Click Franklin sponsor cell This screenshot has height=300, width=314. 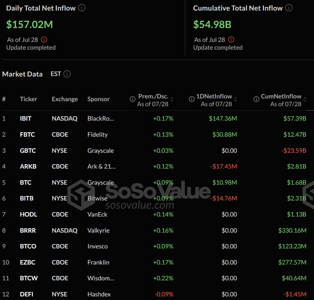(98, 262)
